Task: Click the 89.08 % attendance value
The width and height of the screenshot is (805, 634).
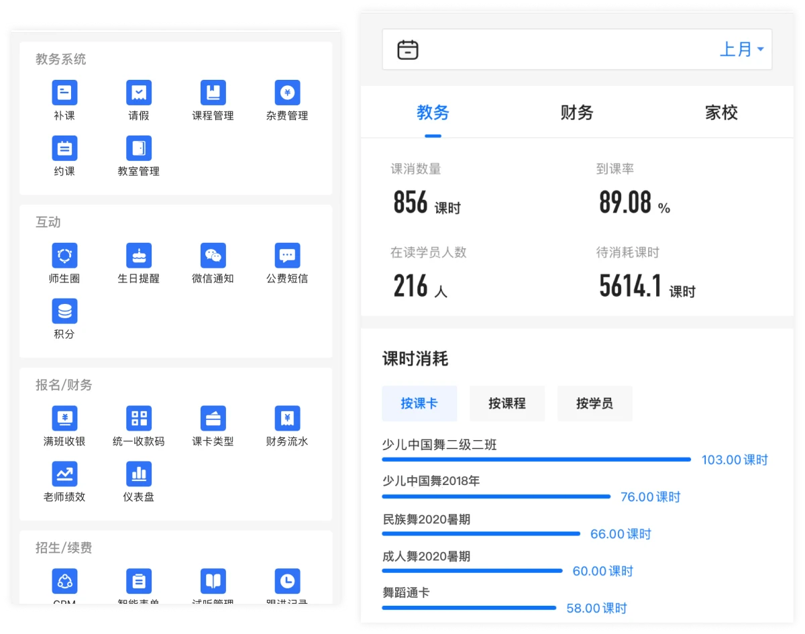Action: coord(634,203)
